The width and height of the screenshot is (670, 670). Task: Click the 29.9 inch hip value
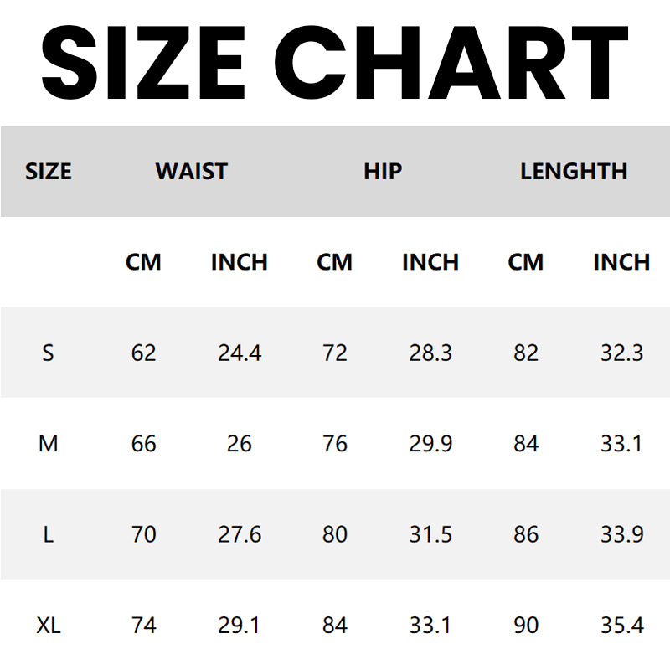tap(430, 443)
